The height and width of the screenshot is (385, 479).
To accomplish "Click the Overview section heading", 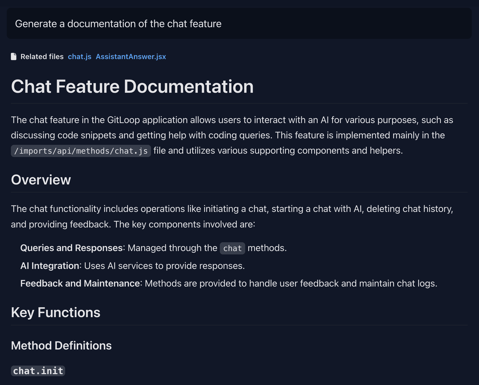I will click(41, 180).
